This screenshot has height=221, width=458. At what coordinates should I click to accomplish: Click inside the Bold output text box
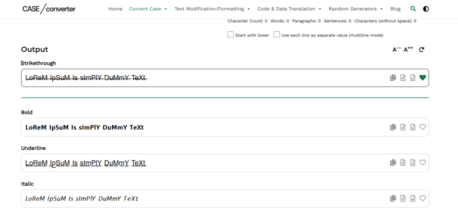pyautogui.click(x=225, y=127)
